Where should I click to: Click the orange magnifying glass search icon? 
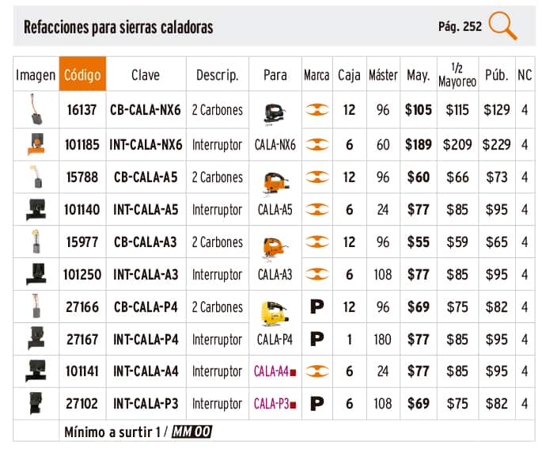[502, 26]
